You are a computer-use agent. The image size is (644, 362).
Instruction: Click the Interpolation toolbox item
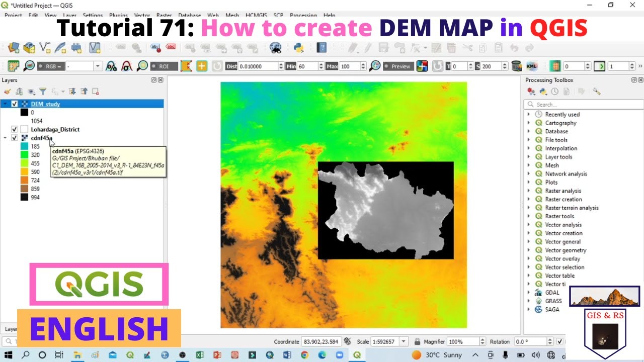pos(561,148)
